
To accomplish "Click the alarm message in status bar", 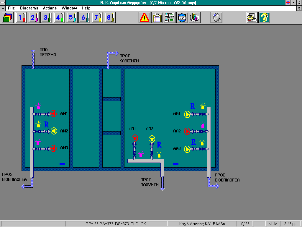I will [202, 224].
